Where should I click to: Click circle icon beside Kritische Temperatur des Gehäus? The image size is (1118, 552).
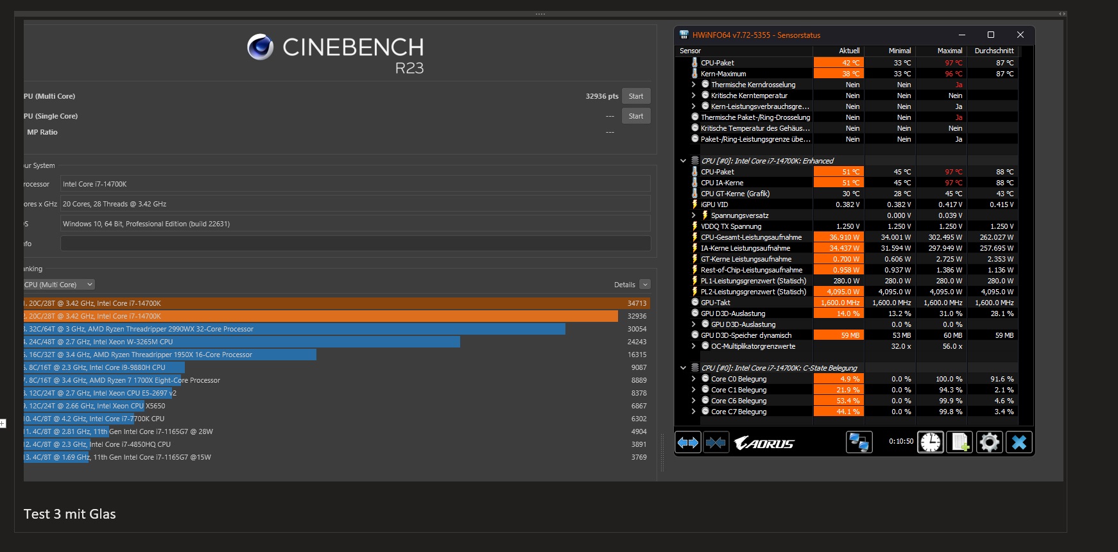point(694,128)
